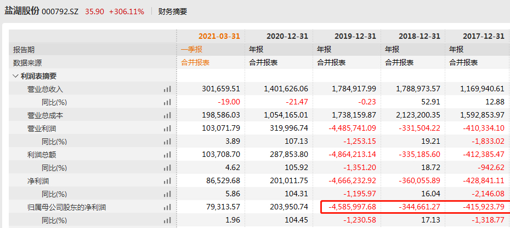Select the 2021-03-31 column header
Image resolution: width=510 pixels, height=228 pixels.
coord(219,36)
